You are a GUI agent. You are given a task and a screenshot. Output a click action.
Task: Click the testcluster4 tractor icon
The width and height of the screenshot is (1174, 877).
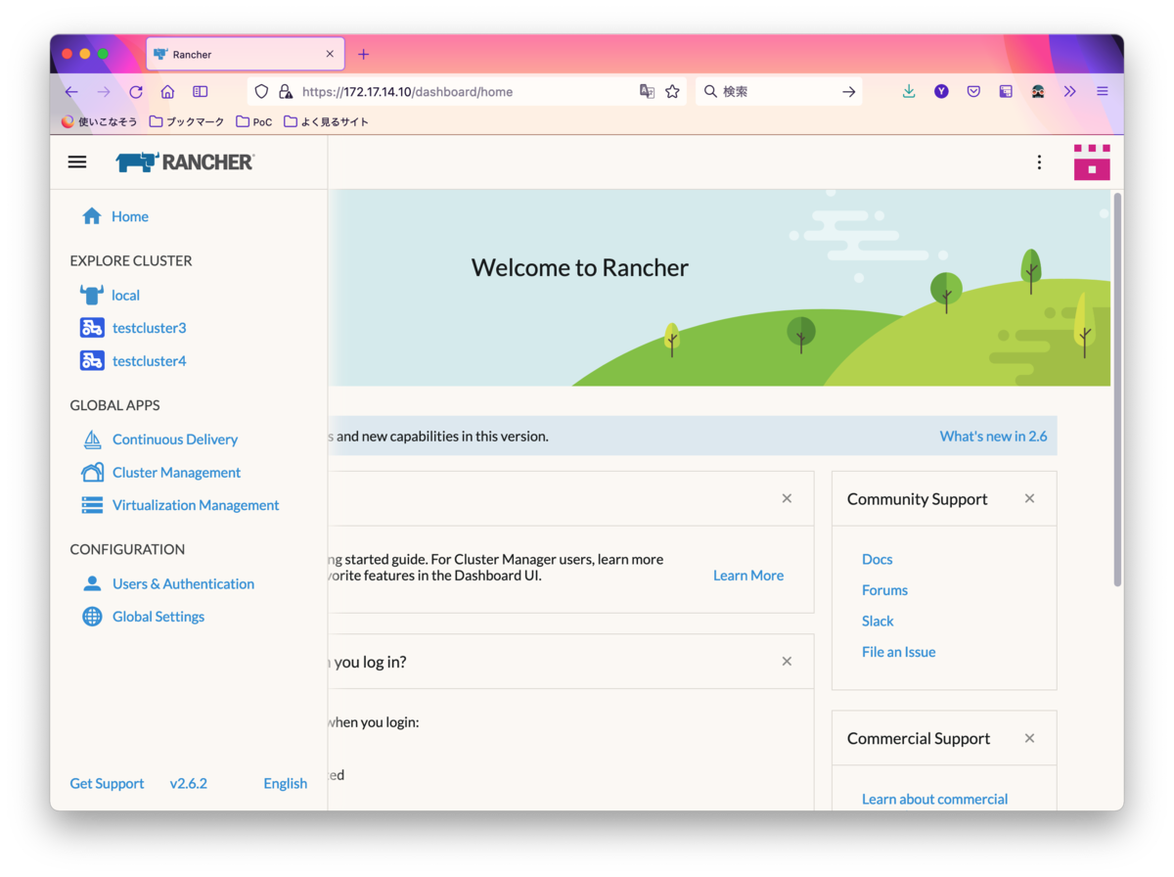click(92, 361)
